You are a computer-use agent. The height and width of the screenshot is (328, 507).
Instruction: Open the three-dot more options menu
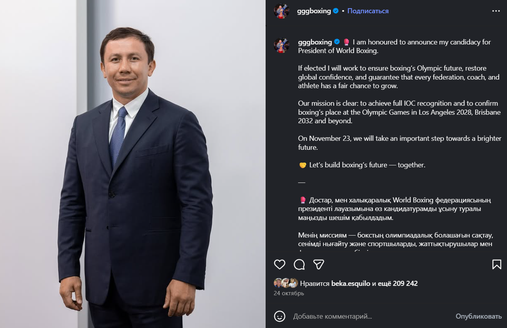(496, 11)
